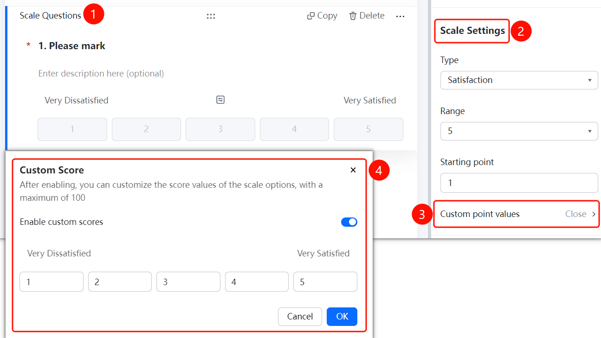Screen dimensions: 601x338
Task: Select scale option 5 in the question
Action: pyautogui.click(x=368, y=129)
